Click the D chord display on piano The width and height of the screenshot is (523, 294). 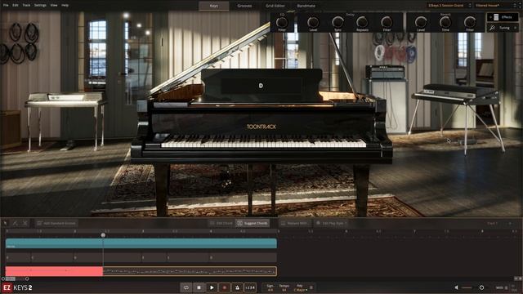(x=261, y=86)
